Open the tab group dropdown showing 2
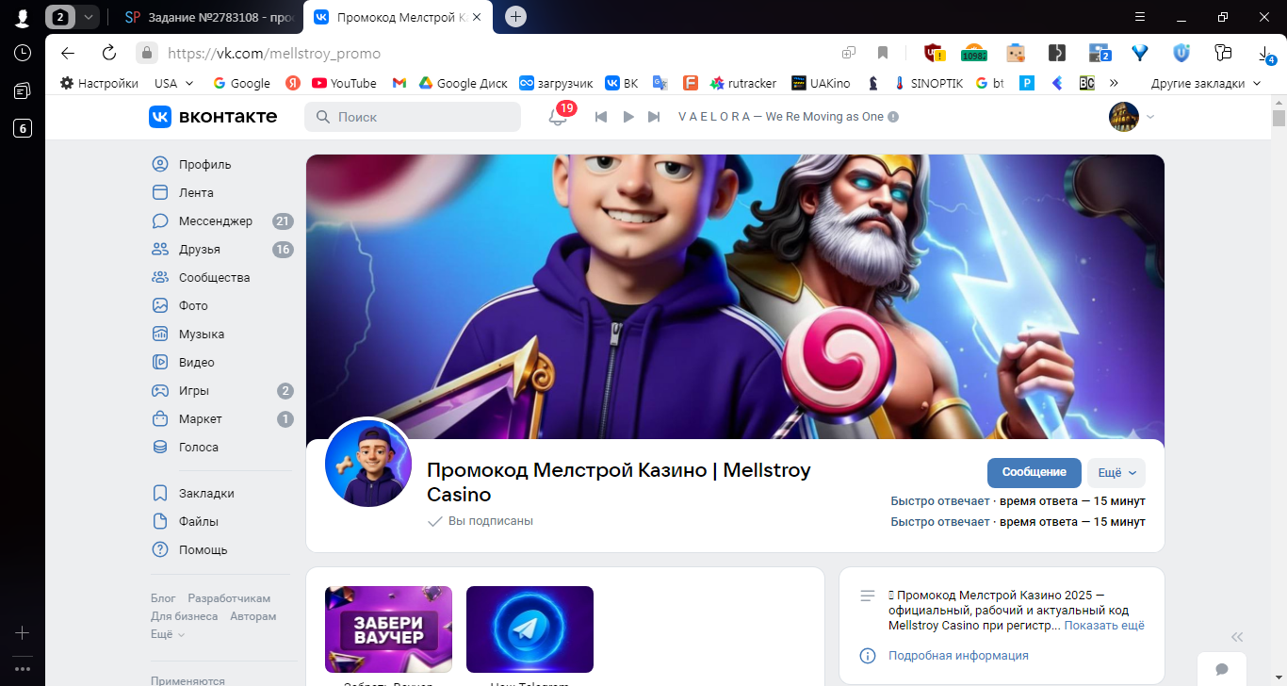Viewport: 1287px width, 686px height. (88, 17)
